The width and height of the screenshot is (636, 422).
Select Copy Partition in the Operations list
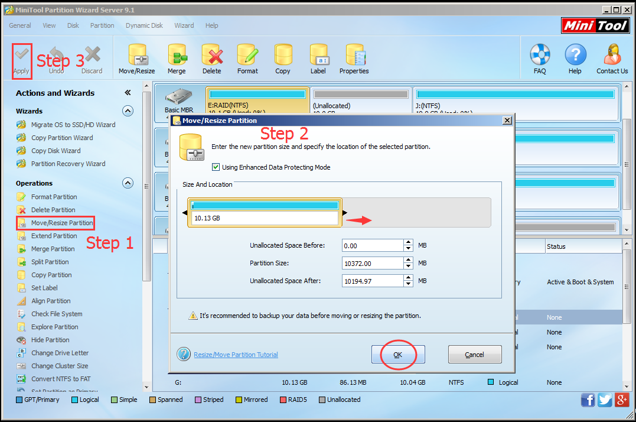(x=51, y=275)
